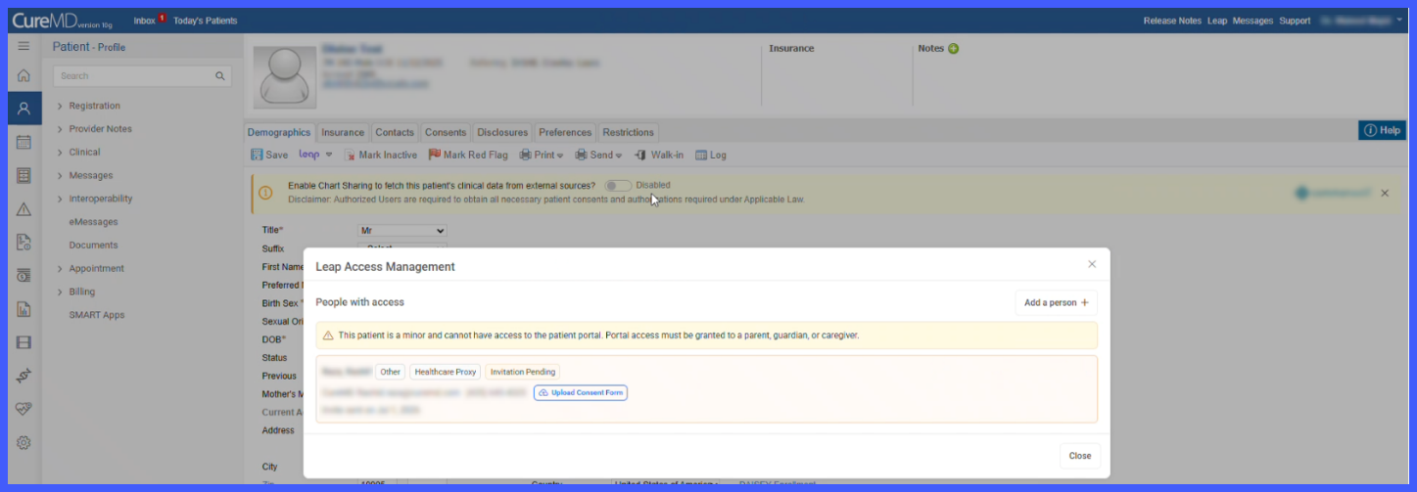Open the Leap link in top bar
This screenshot has height=492, width=1417.
pos(1217,21)
